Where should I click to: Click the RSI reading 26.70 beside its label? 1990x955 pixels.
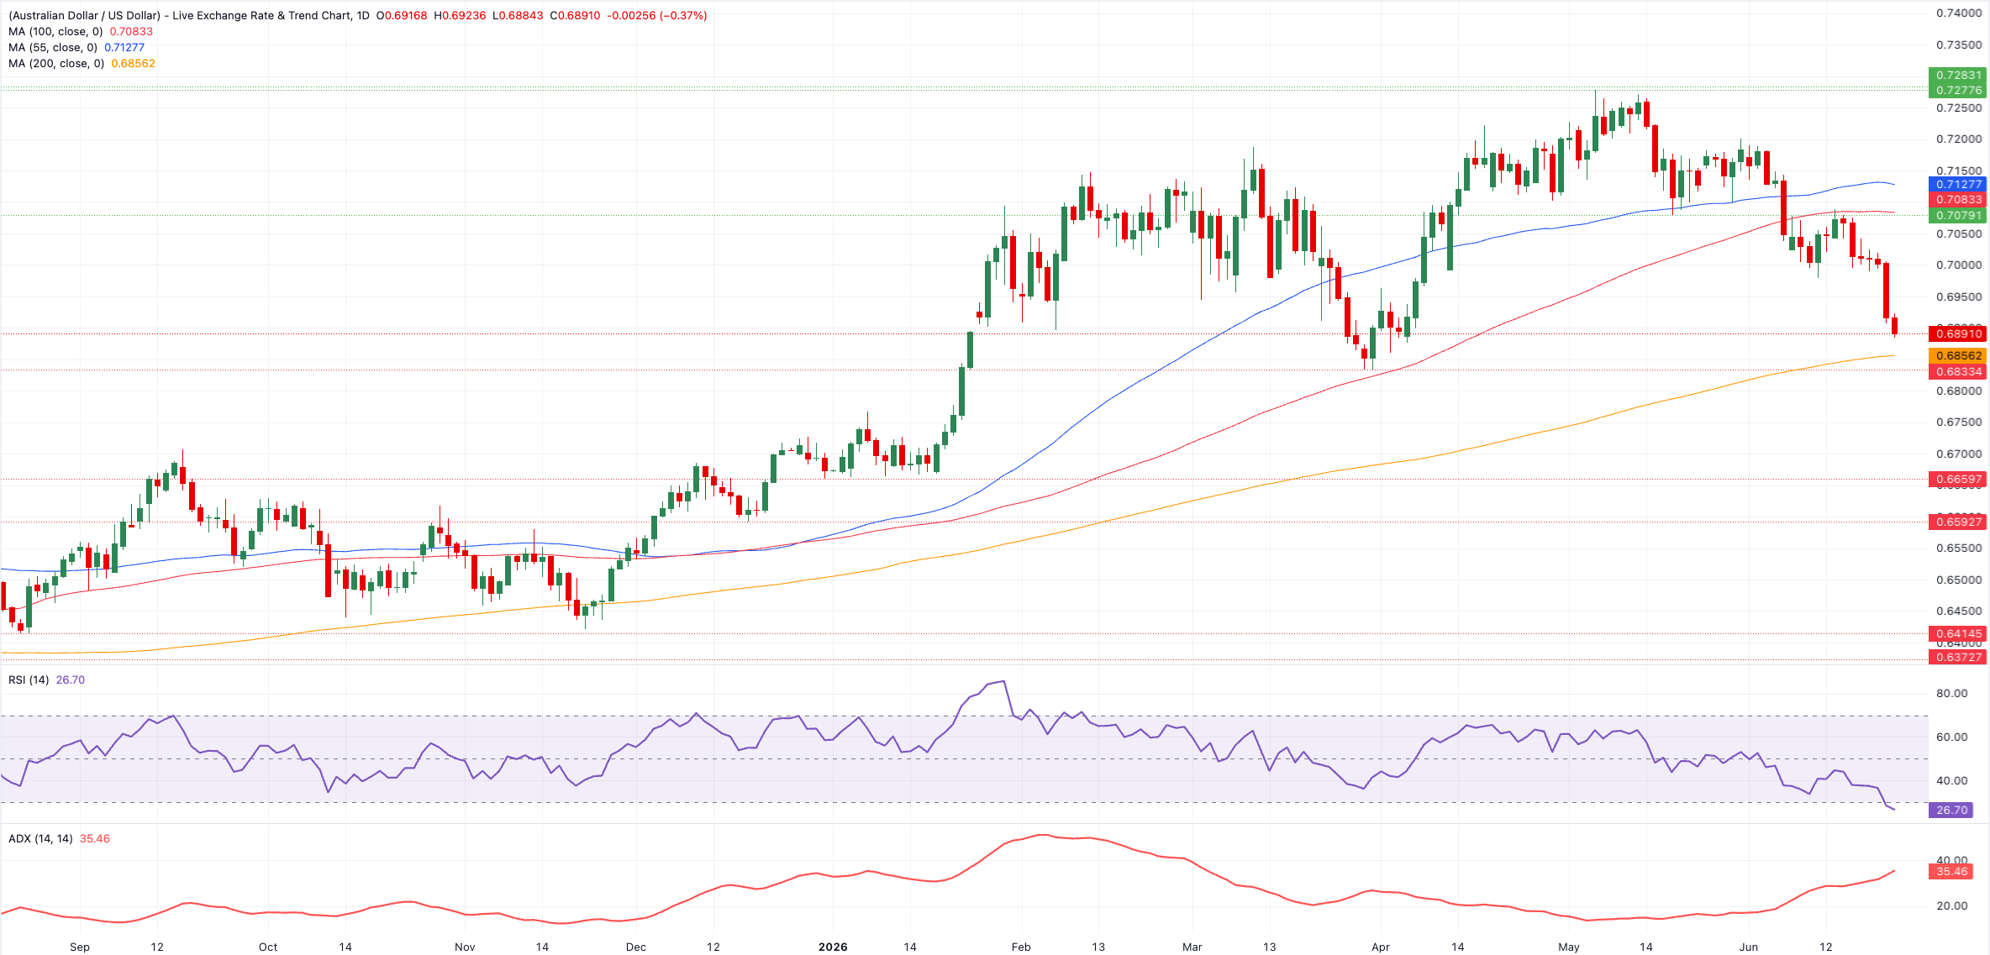tap(71, 680)
